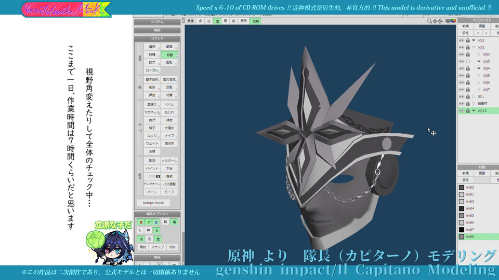
Task: Choose the 反転 (Flip) command
Action: 169,87
